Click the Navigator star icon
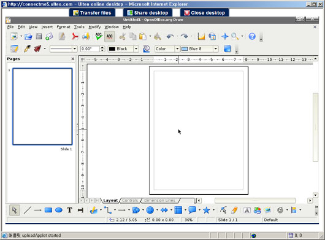 (224, 36)
